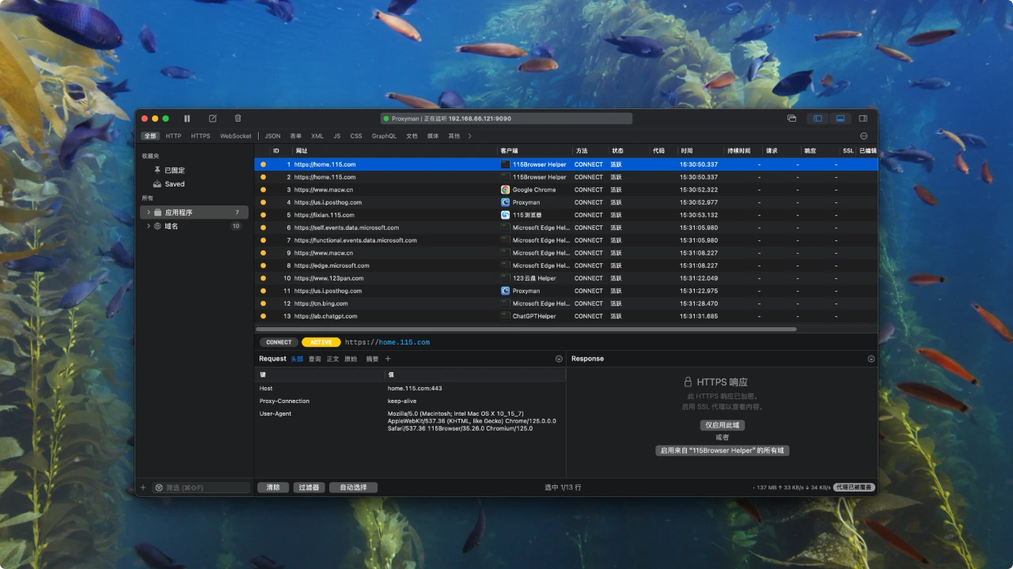Viewport: 1013px width, 569px height.
Task: Select the HTTP filter tab
Action: (173, 136)
